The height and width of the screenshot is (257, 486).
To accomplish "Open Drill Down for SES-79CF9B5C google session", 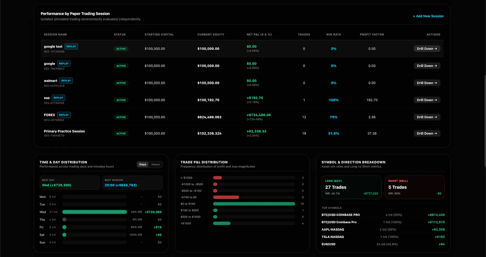I will (x=427, y=66).
